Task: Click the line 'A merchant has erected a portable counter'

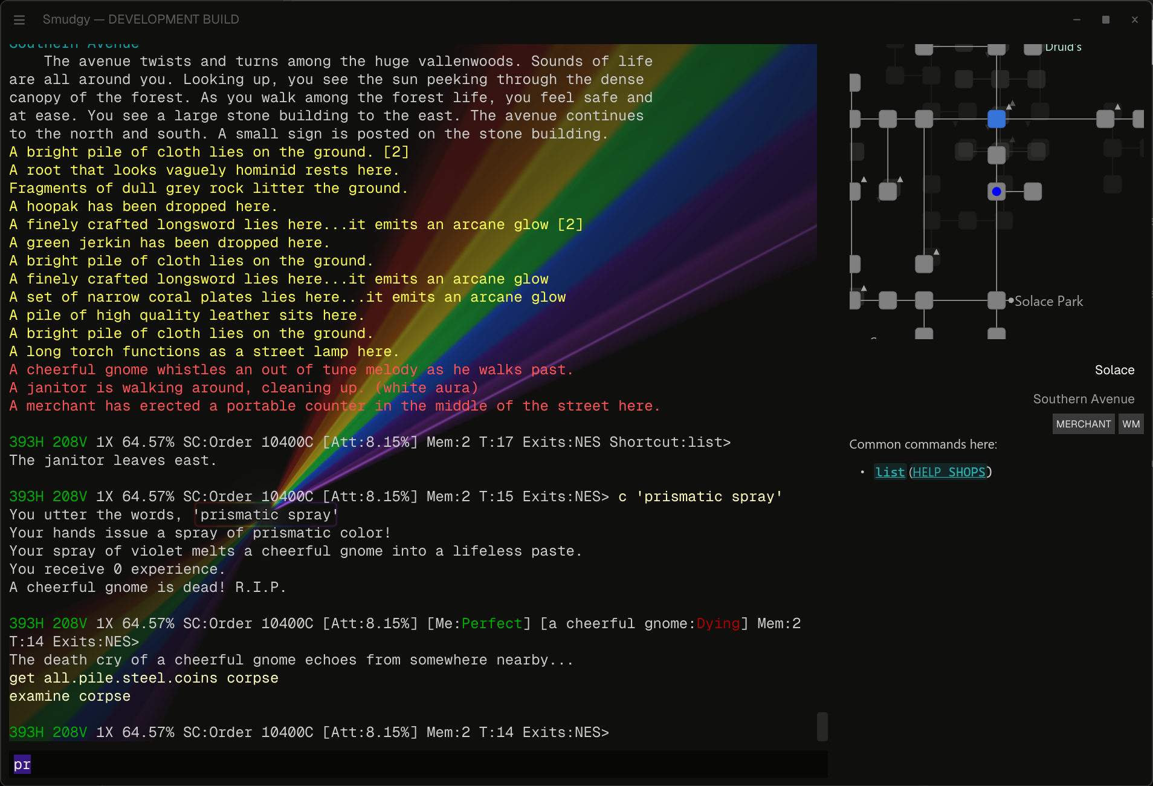Action: [x=335, y=406]
